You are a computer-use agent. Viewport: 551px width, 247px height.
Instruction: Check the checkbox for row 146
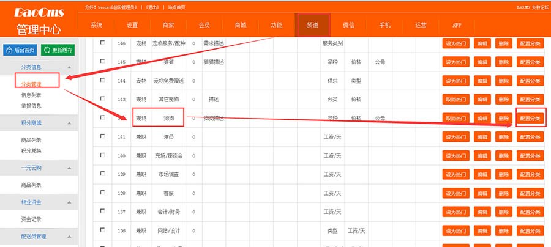102,43
